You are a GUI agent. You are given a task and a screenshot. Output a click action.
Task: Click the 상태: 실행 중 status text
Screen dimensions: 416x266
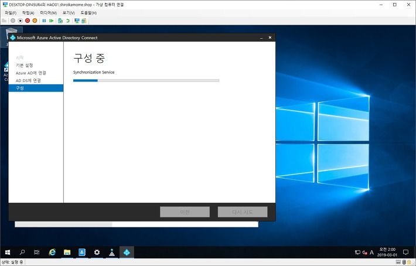point(12,262)
